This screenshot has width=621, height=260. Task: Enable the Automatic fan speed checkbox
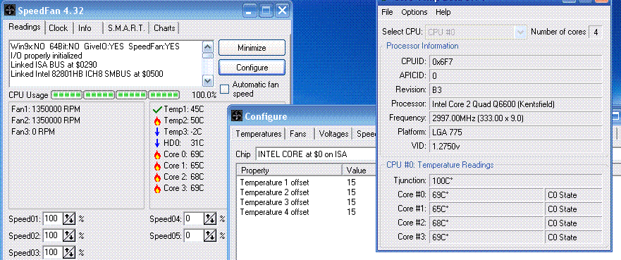point(225,89)
